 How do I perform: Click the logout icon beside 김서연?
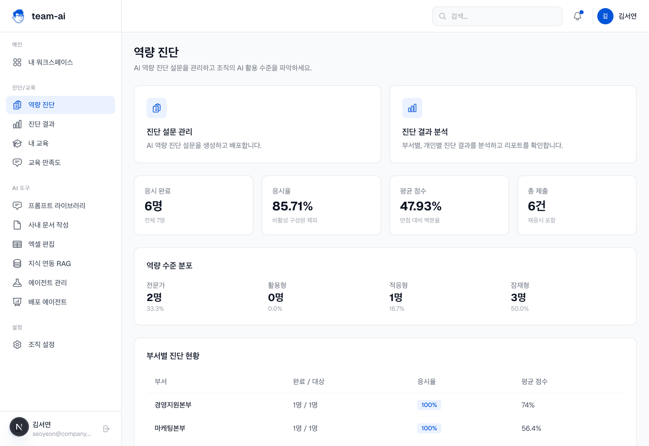tap(106, 428)
